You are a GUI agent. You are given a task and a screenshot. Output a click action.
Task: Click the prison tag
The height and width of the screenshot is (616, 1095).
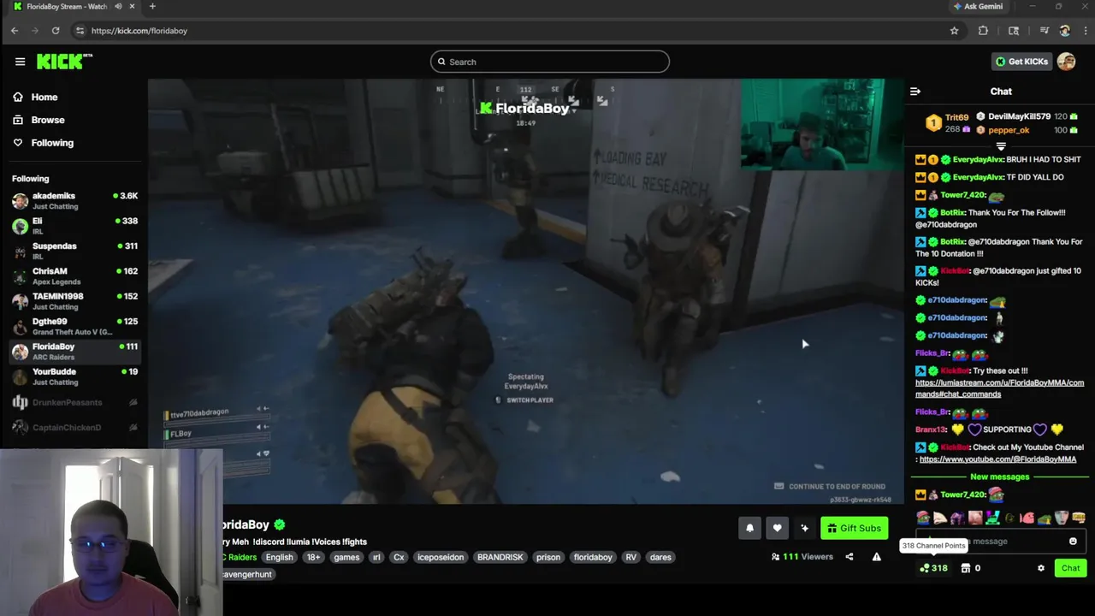tap(548, 557)
